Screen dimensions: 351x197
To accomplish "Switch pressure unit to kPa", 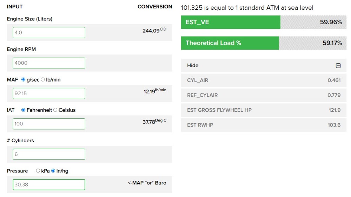I will click(38, 171).
